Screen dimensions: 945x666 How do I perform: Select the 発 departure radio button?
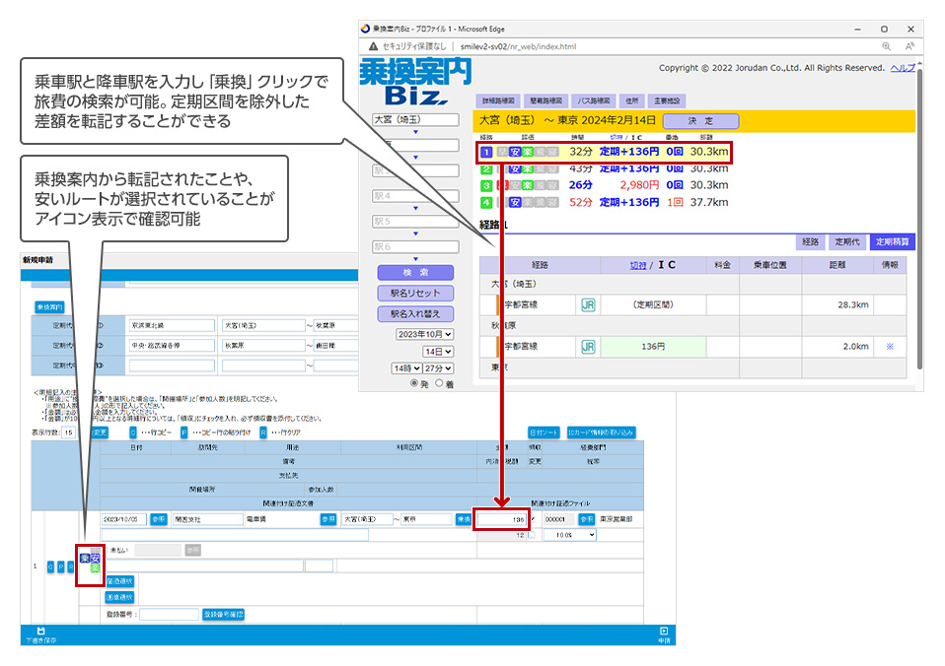tap(415, 384)
